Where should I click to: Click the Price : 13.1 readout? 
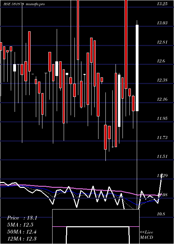coord(22,218)
